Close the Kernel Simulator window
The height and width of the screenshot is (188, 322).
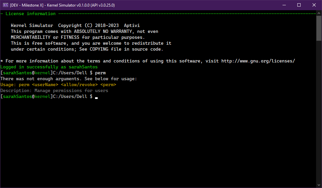314,5
